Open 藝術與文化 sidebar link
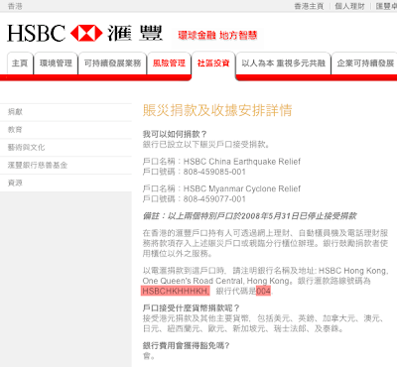 (27, 148)
